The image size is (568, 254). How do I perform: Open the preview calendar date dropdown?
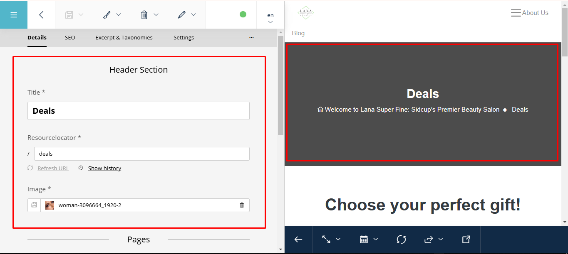(x=369, y=239)
